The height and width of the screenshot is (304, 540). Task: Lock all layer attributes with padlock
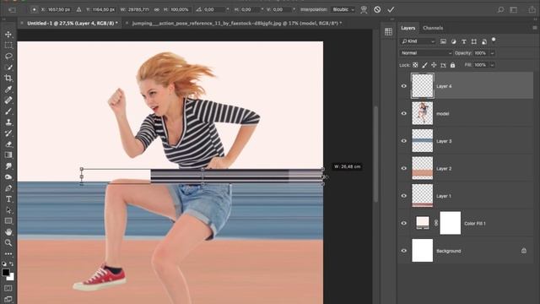pyautogui.click(x=452, y=65)
